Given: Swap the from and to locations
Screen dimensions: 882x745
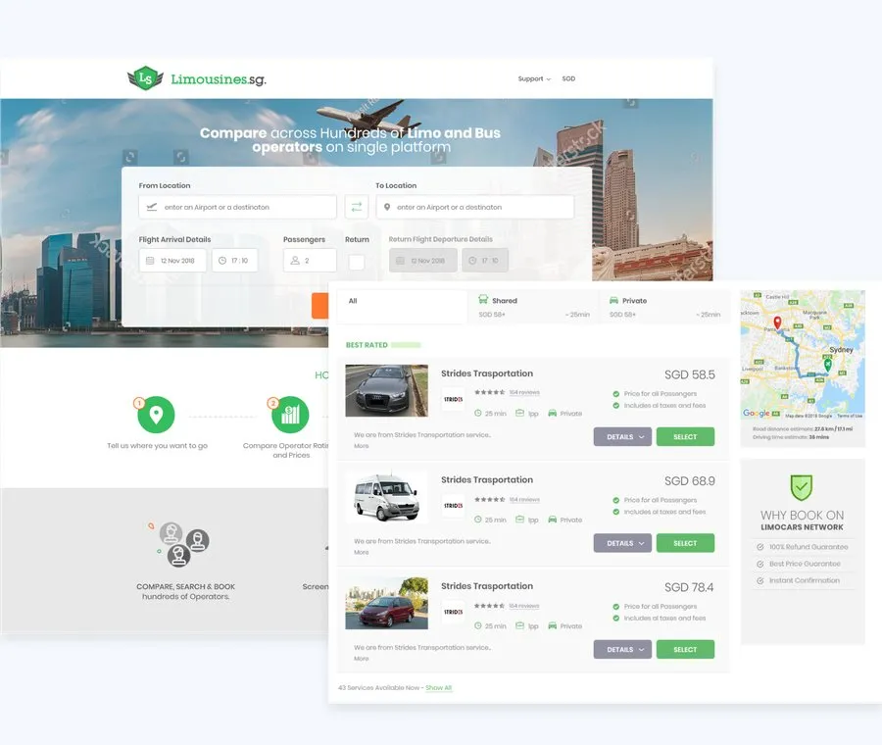Looking at the screenshot, I should pos(356,207).
